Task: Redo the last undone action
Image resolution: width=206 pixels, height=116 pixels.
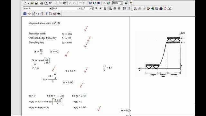Action: (74, 3)
